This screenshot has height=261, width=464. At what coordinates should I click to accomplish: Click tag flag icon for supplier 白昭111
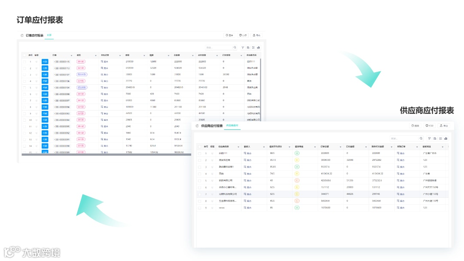coord(212,153)
